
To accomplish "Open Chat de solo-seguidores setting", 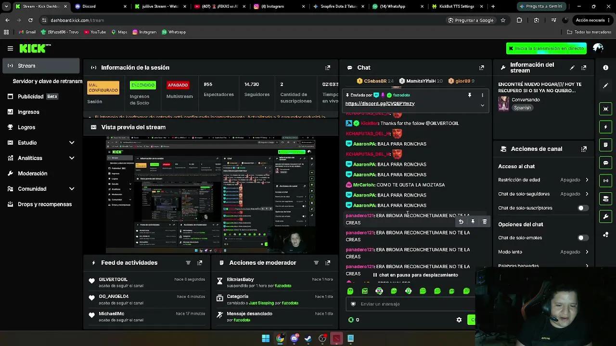I will (x=543, y=194).
